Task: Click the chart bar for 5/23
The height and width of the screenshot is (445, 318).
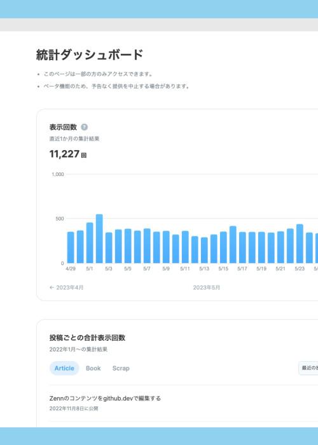Action: [300, 243]
